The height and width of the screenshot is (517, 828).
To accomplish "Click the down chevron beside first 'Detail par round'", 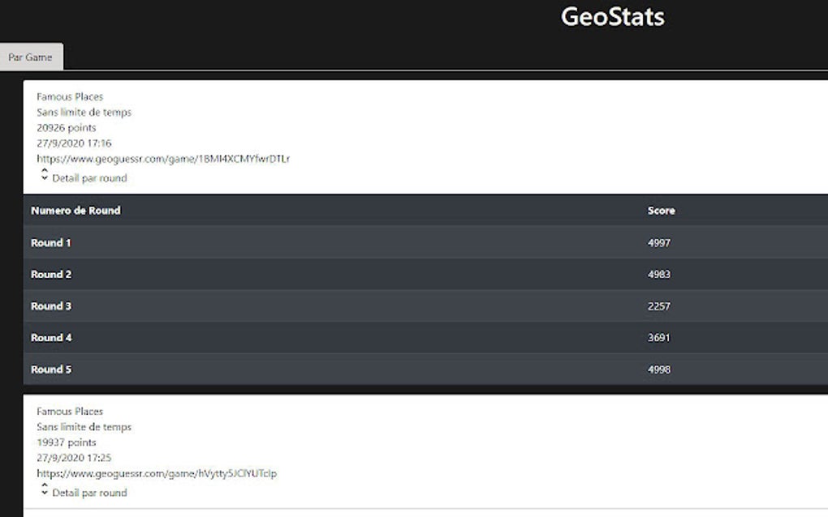I will pyautogui.click(x=43, y=177).
